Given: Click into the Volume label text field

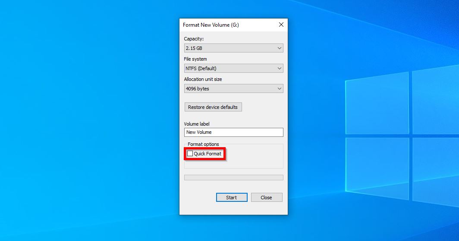Looking at the screenshot, I should (x=234, y=132).
